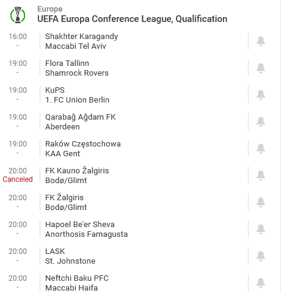Viewport: 284px width, 293px height.
Task: Click the UEFA Conference League trophy logo
Action: 18,15
